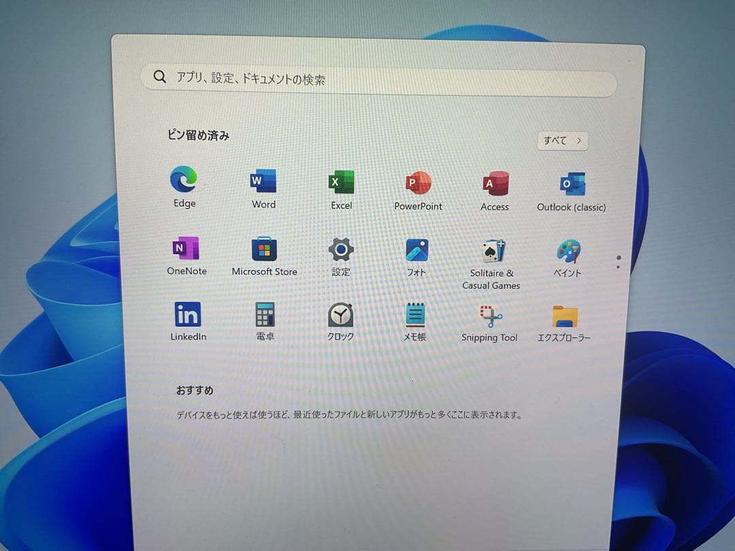Click the search magnifier icon

(159, 76)
